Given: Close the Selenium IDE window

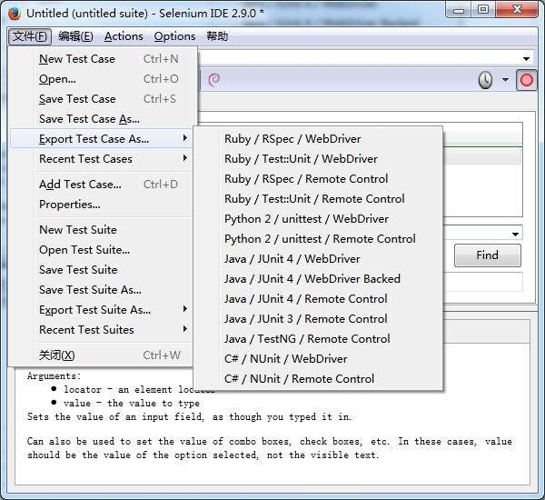Looking at the screenshot, I should pos(517,10).
